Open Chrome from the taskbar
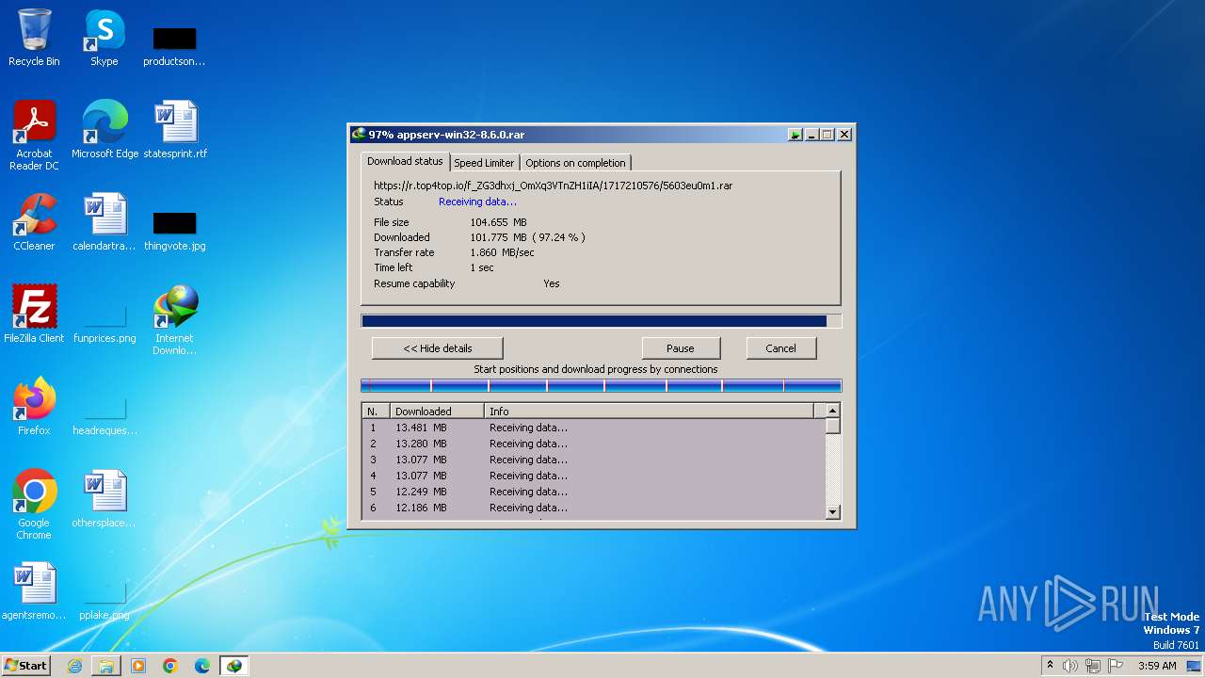This screenshot has width=1205, height=678. tap(170, 666)
